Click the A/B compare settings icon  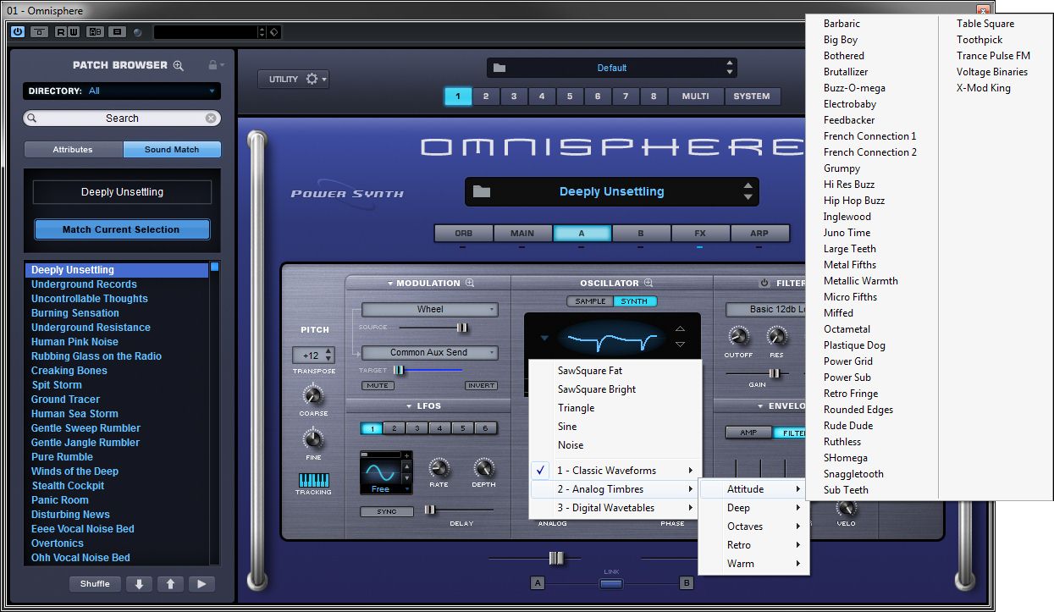pyautogui.click(x=96, y=32)
